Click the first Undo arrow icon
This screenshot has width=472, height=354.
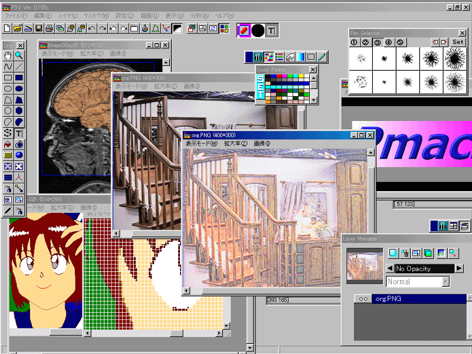pos(92,28)
